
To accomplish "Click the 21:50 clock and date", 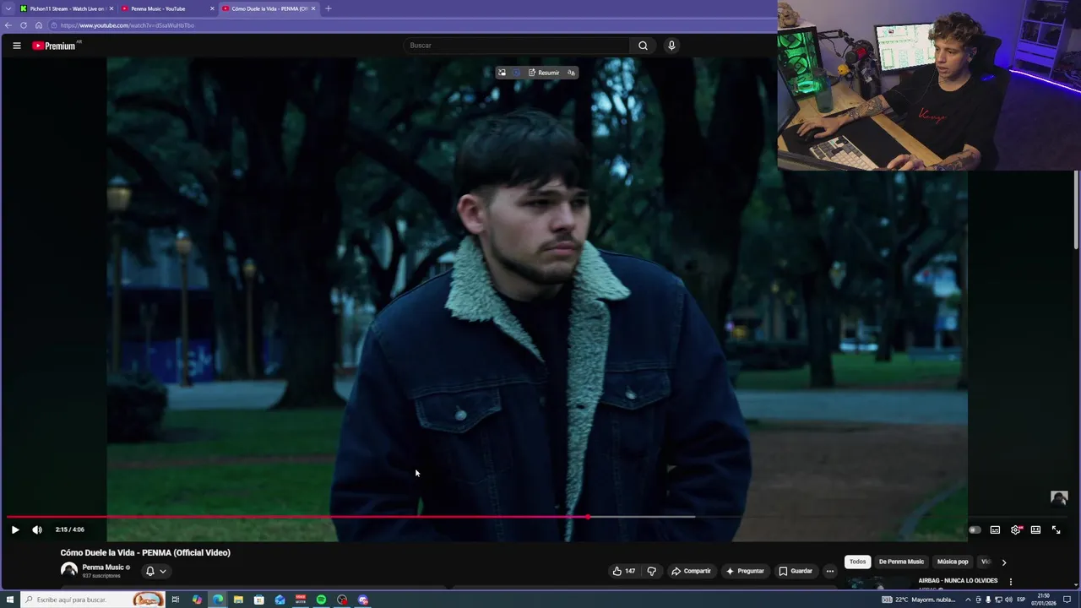I will [1044, 600].
